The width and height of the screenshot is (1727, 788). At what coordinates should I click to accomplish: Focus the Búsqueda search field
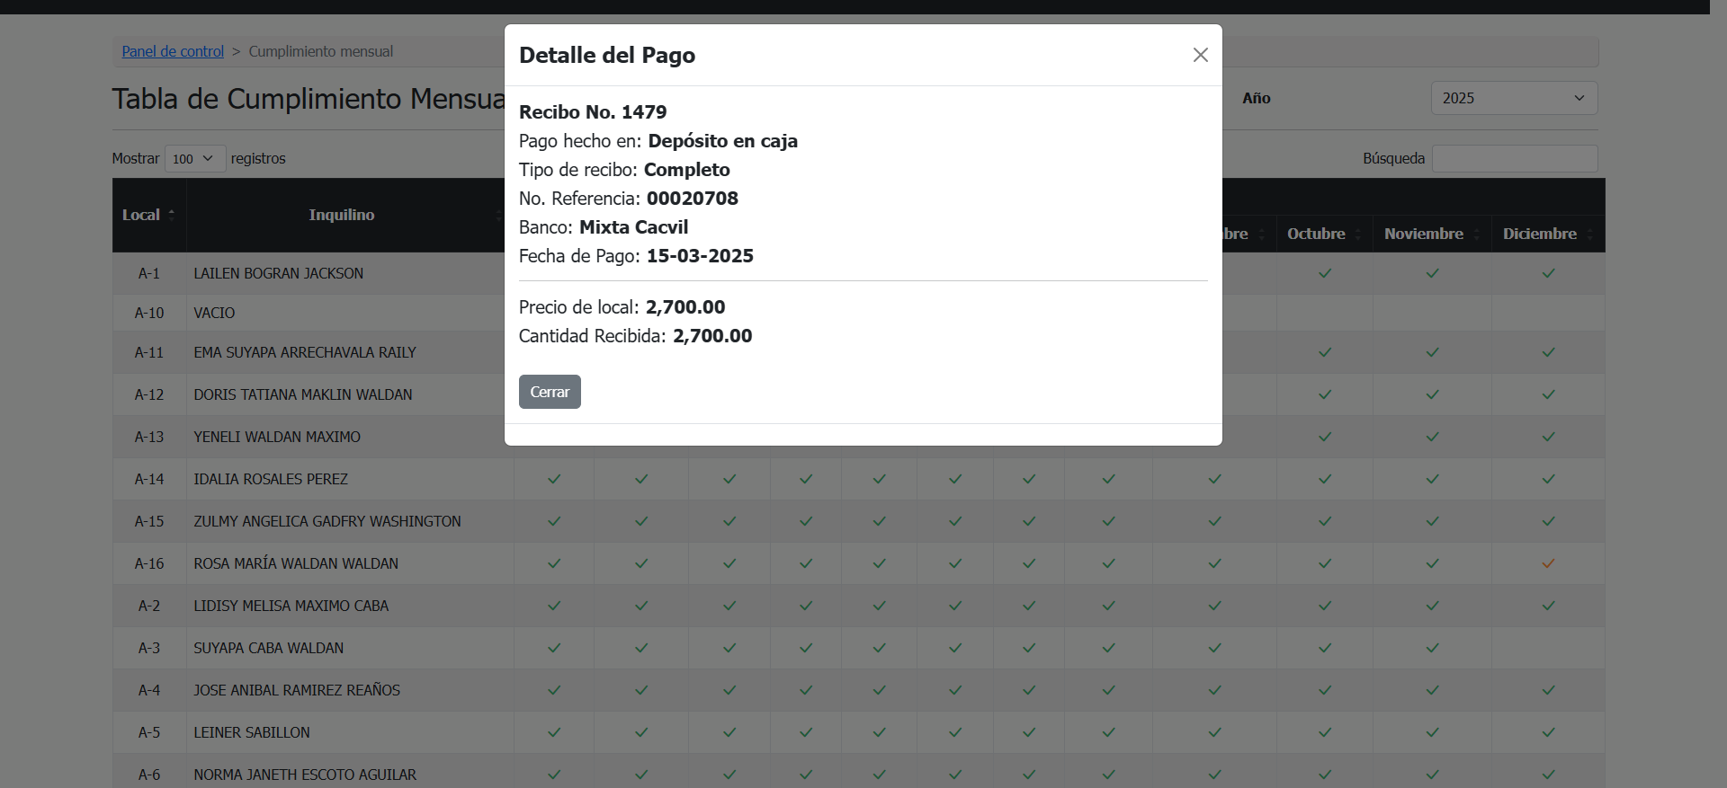(1514, 159)
